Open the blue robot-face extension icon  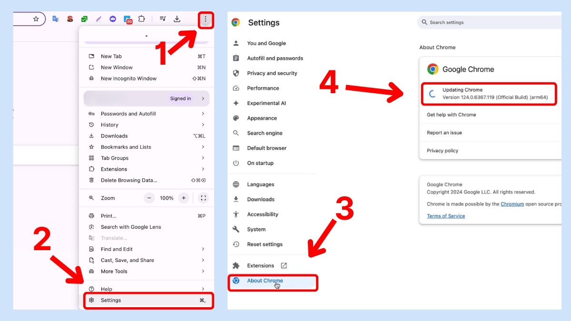[113, 19]
